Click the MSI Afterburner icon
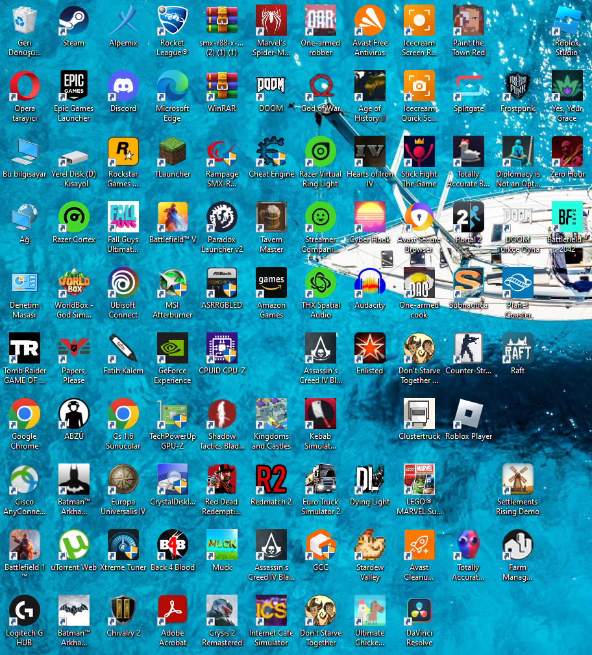The width and height of the screenshot is (592, 655). [172, 283]
